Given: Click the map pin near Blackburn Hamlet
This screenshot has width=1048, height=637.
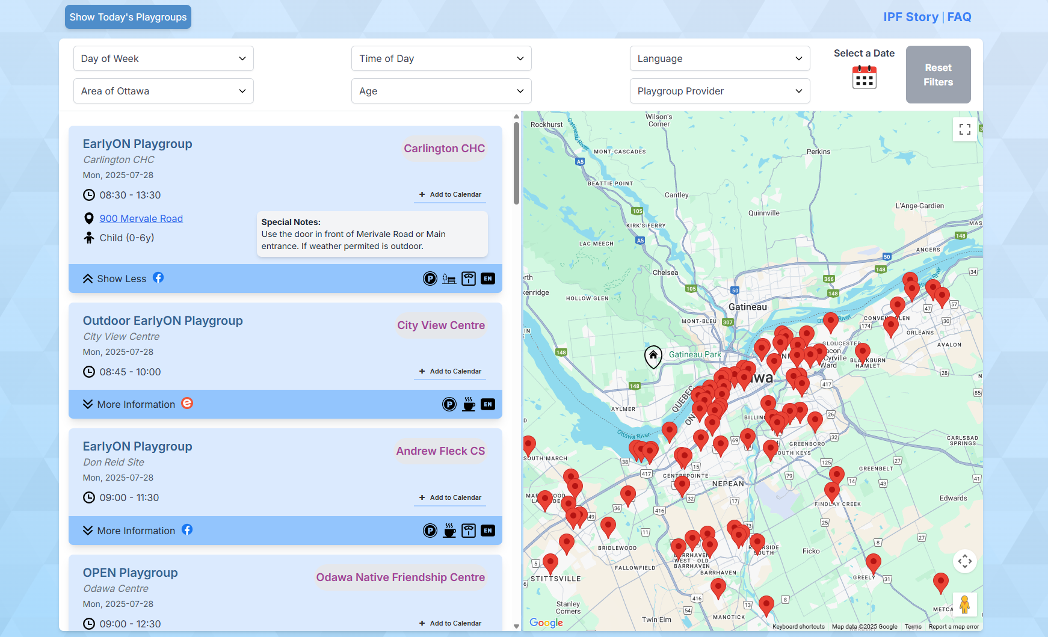Looking at the screenshot, I should click(863, 352).
